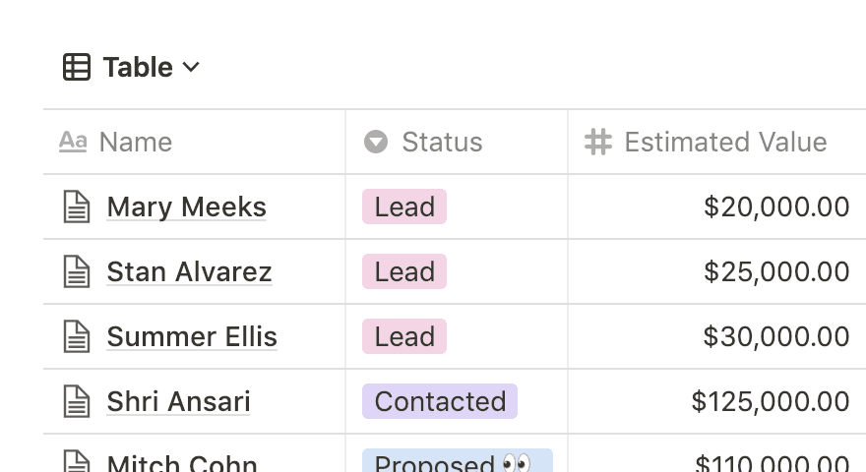Open the Summer Ellis page

[192, 336]
